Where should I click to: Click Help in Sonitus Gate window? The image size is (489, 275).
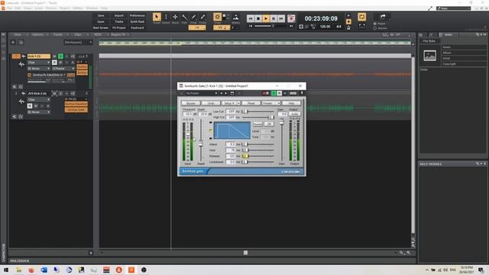click(291, 103)
